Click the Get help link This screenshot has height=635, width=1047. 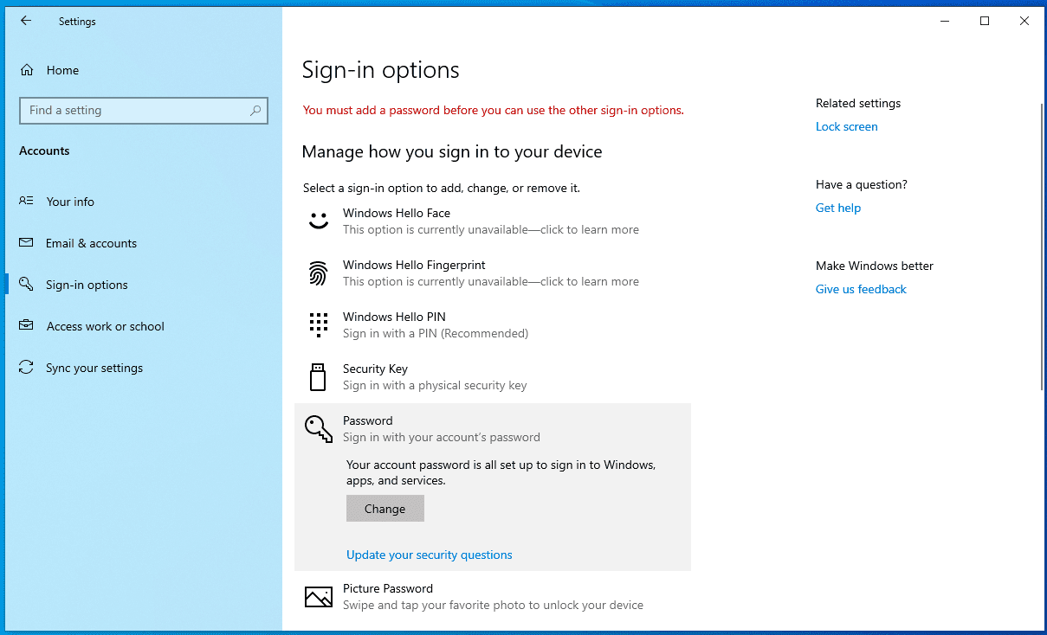[838, 208]
